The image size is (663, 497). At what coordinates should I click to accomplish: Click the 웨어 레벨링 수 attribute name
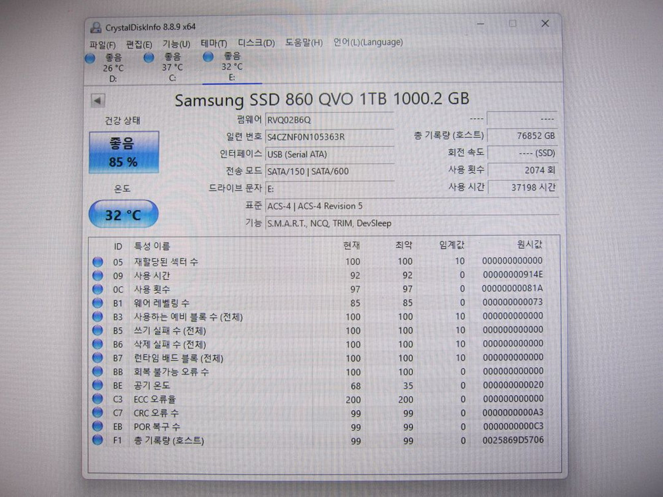pyautogui.click(x=162, y=303)
